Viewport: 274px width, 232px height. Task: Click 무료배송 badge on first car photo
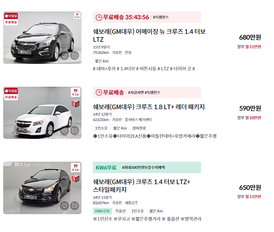point(11,22)
